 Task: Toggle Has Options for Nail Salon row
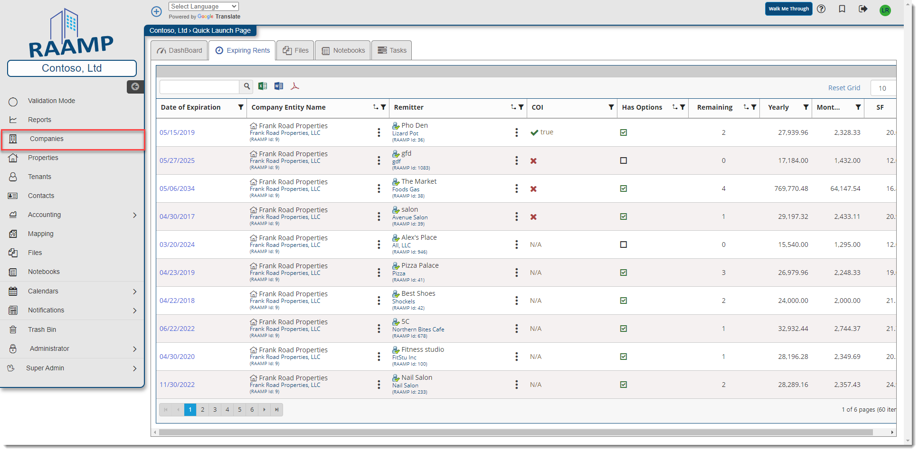[x=624, y=385]
